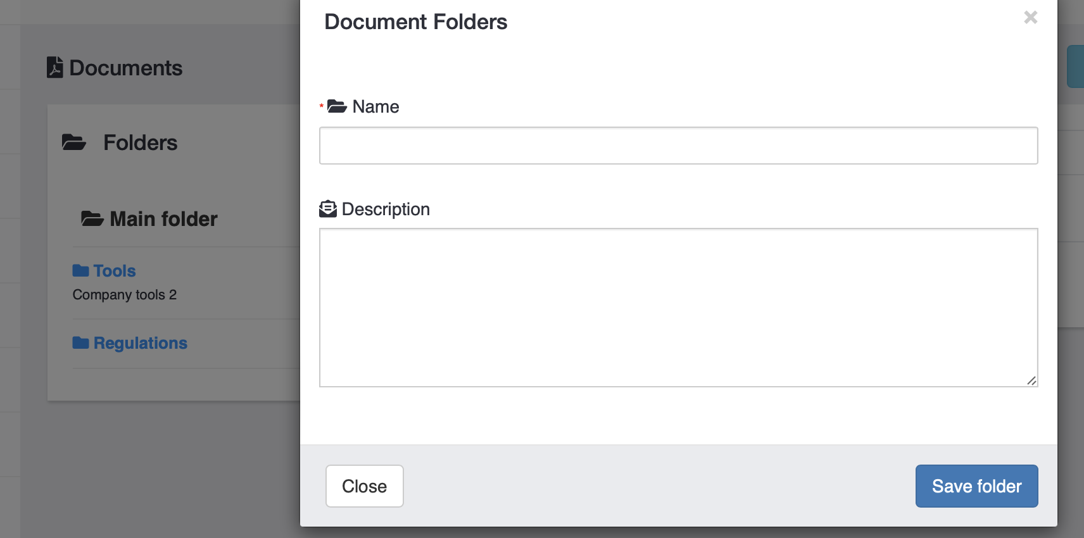This screenshot has height=538, width=1084.
Task: Click the Main folder open-folder icon
Action: point(92,219)
